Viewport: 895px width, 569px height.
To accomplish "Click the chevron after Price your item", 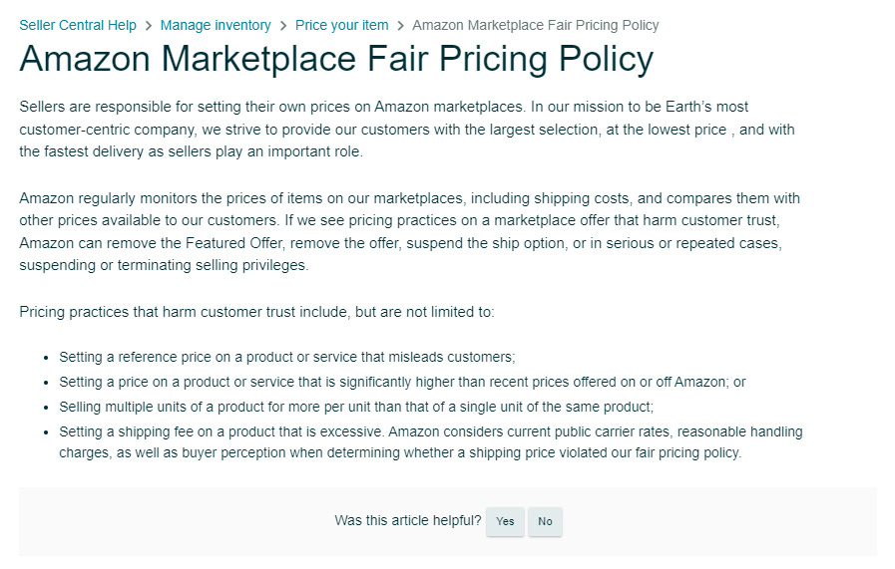I will pyautogui.click(x=401, y=26).
